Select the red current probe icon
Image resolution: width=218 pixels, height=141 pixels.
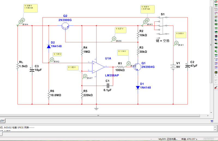coord(216,87)
